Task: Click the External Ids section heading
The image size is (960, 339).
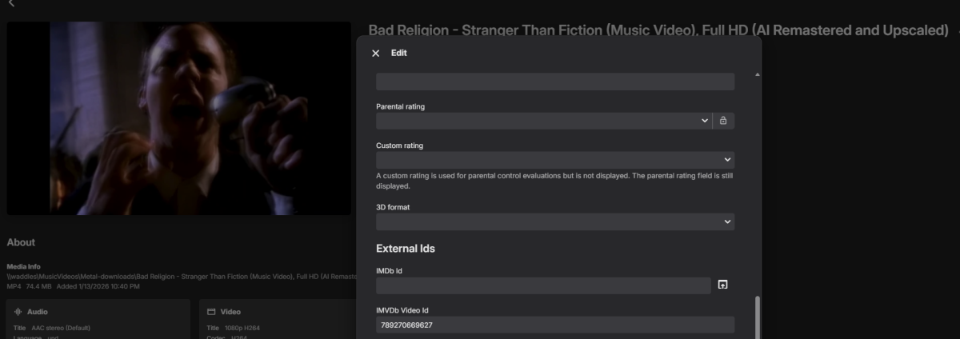Action: (406, 249)
